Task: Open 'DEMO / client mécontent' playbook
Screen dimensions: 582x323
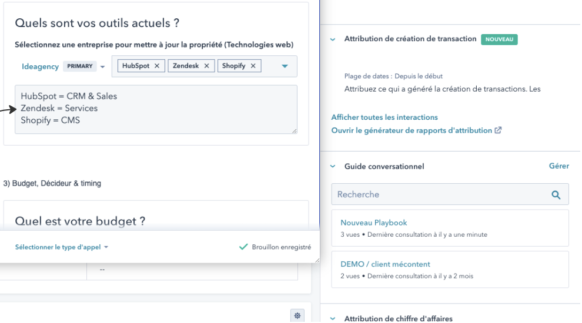Action: (x=385, y=264)
